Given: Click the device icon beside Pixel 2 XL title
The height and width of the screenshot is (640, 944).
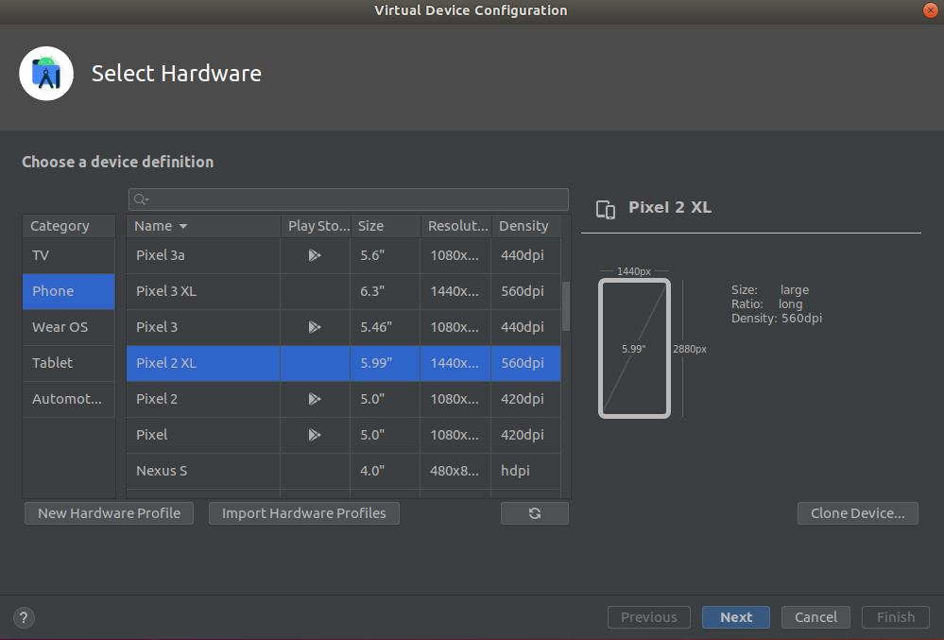Looking at the screenshot, I should 606,209.
